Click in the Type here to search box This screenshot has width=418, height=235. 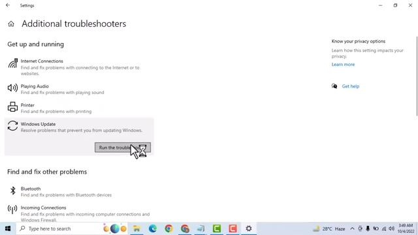[72, 228]
